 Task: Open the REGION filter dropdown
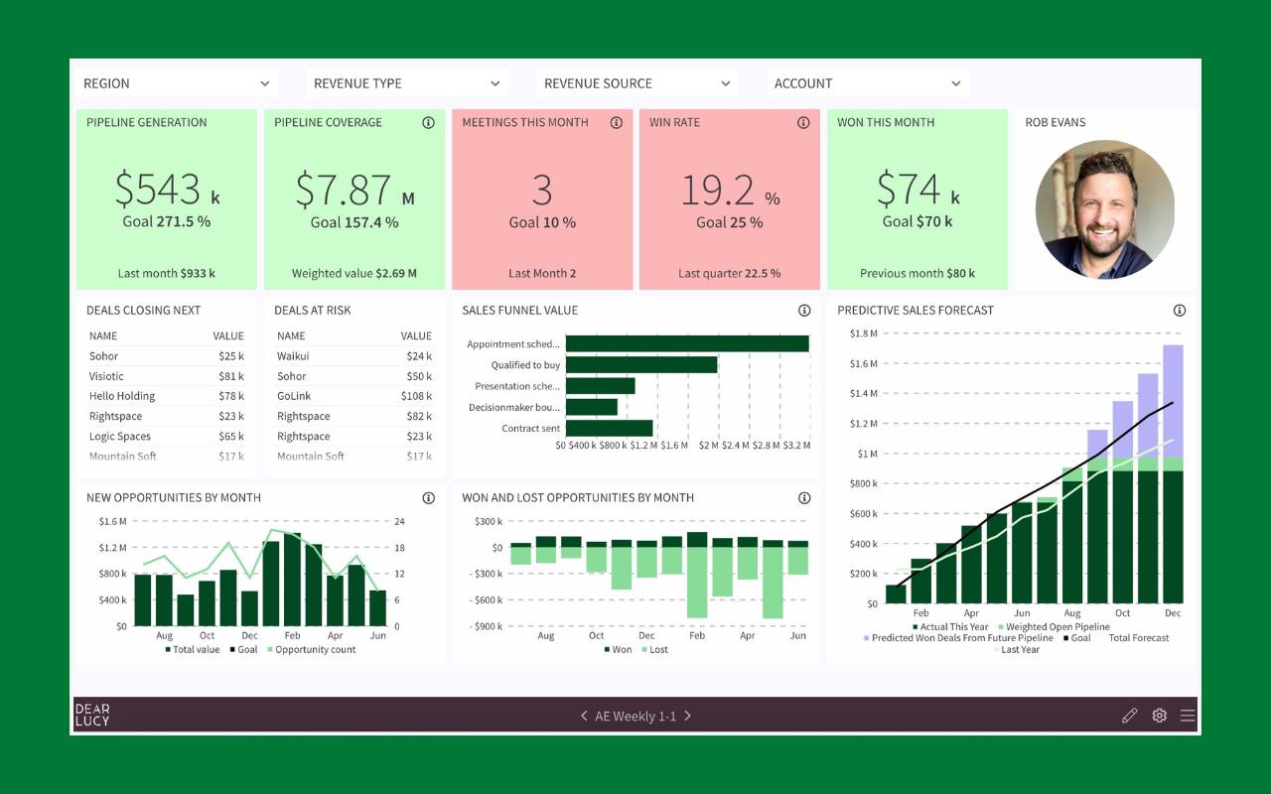pos(176,83)
